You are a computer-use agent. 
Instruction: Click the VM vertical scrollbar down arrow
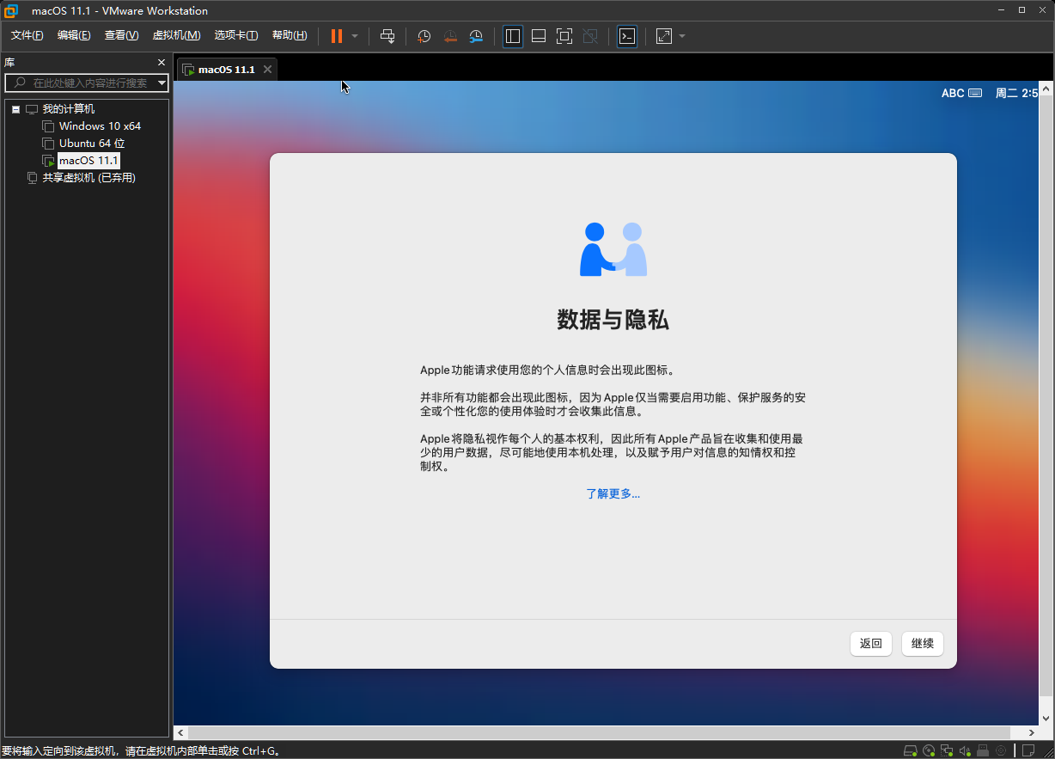coord(1046,718)
